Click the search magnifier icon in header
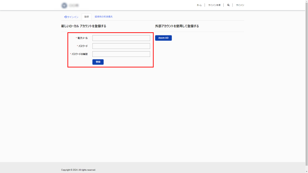 (x=228, y=5)
